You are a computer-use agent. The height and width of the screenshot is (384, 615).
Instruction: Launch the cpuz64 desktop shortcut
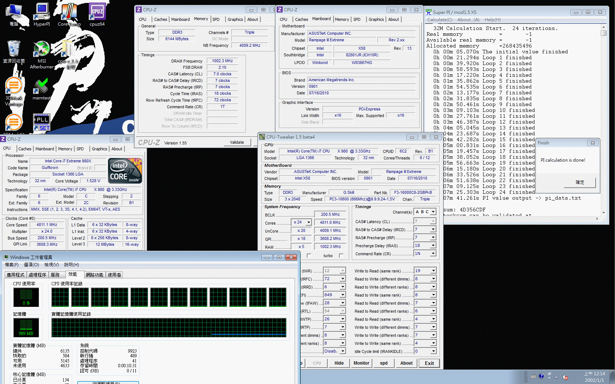[97, 15]
